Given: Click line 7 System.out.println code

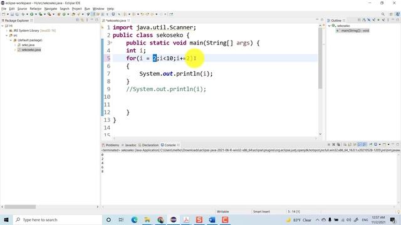Looking at the screenshot, I should (176, 74).
